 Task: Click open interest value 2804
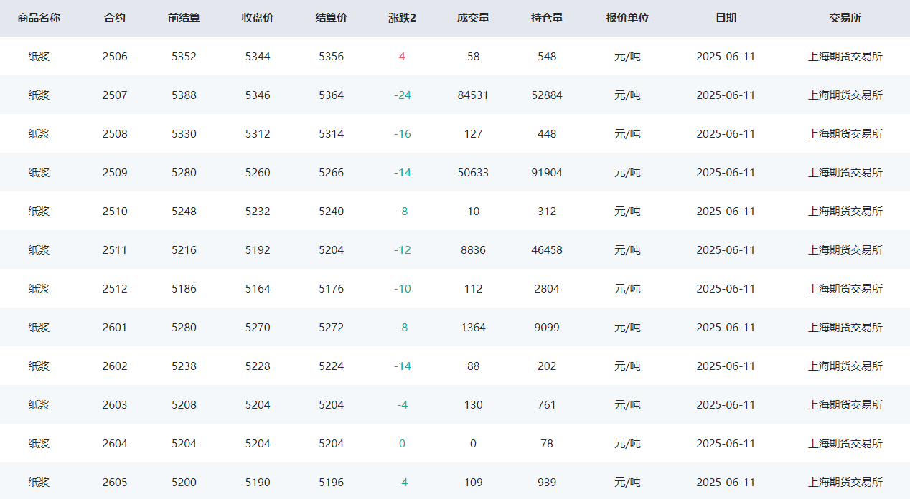point(547,289)
